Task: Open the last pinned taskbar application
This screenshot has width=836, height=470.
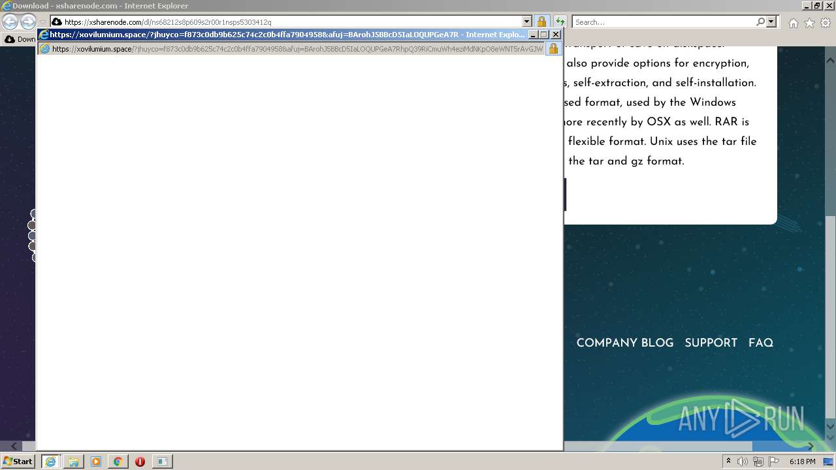Action: [x=162, y=462]
